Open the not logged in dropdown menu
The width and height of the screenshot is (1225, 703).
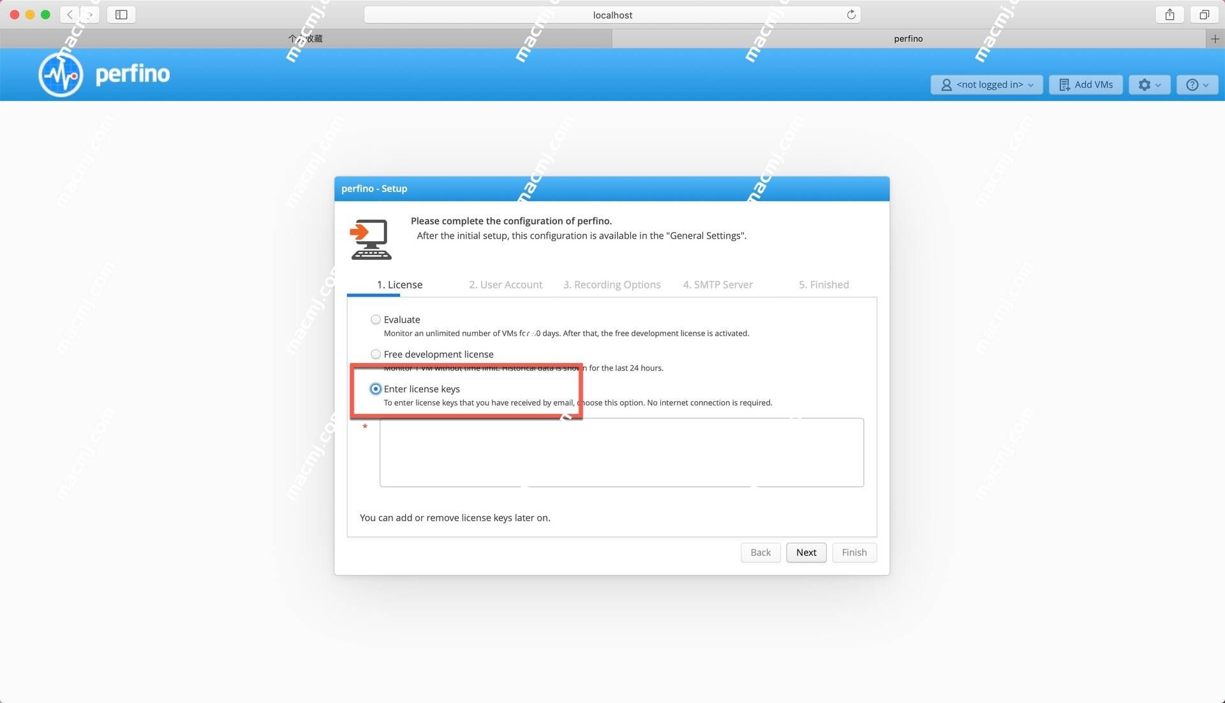coord(987,83)
